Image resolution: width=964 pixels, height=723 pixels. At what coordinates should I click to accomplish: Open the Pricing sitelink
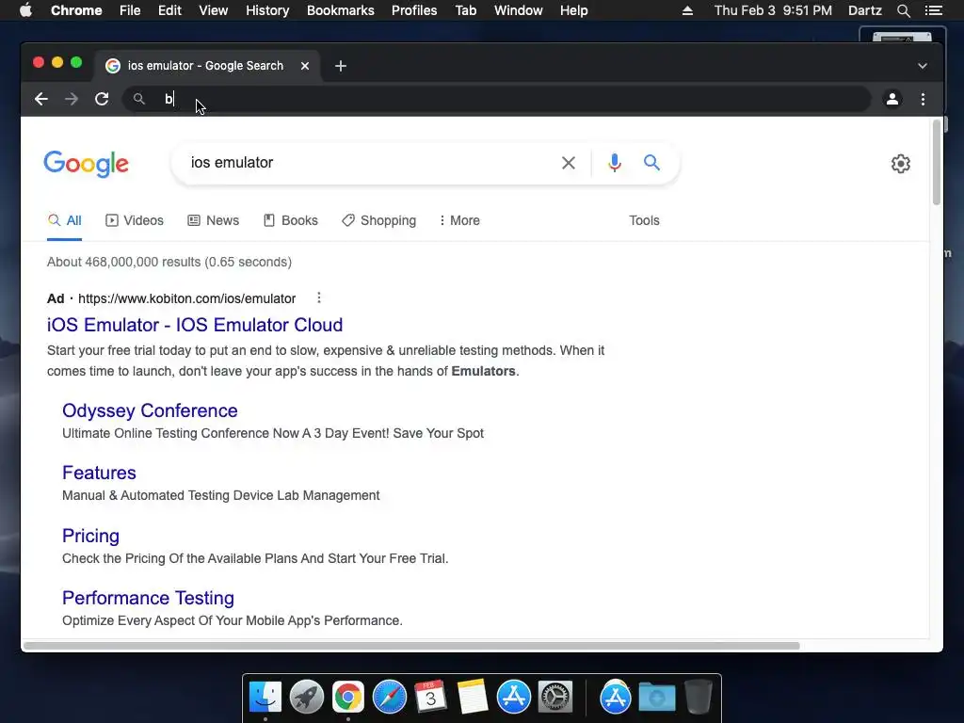coord(91,536)
